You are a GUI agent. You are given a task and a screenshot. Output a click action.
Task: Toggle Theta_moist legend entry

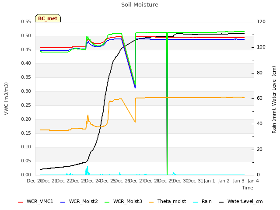click(x=167, y=201)
